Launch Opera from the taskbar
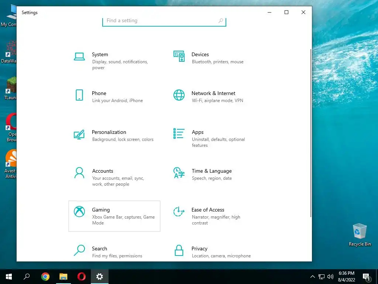 point(82,277)
